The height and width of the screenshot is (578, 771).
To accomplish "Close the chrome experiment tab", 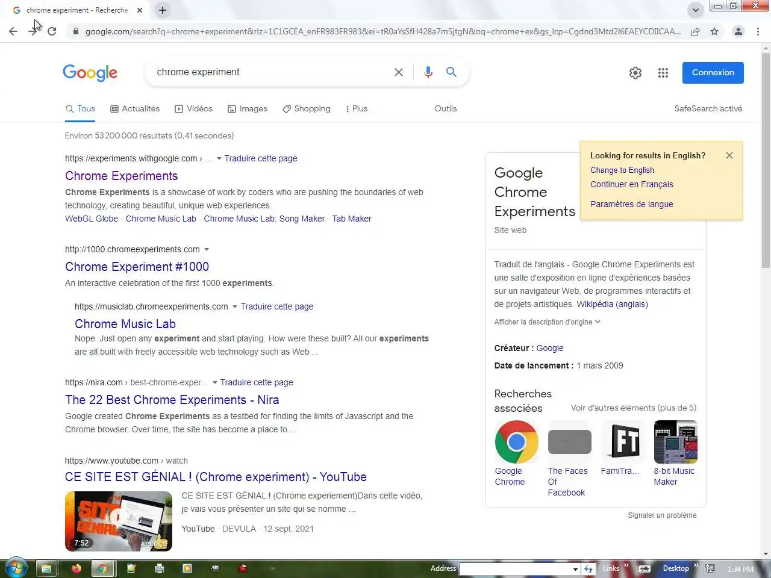I will pos(140,10).
